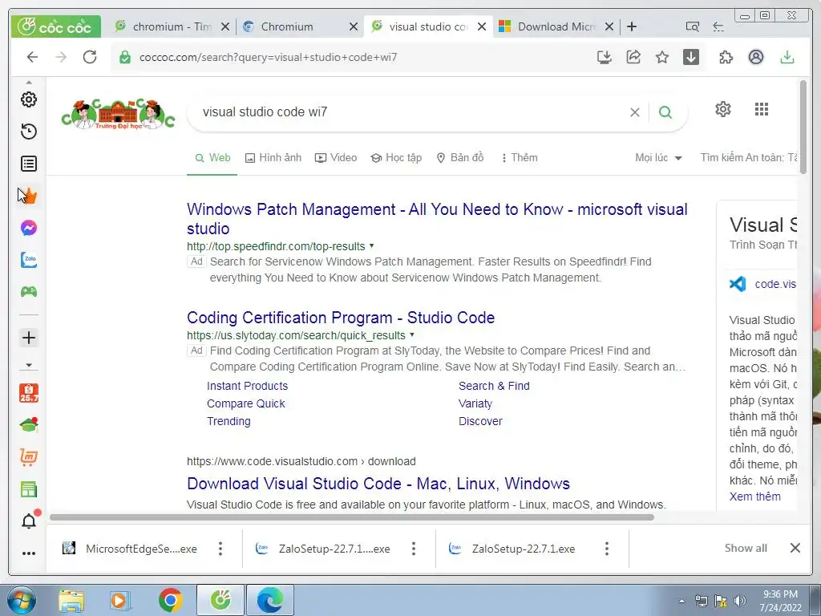Open a new tab with plus button

pos(632,26)
